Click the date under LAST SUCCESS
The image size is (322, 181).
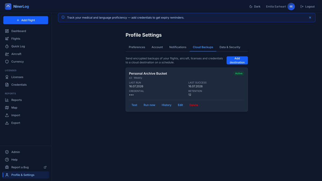(x=195, y=86)
